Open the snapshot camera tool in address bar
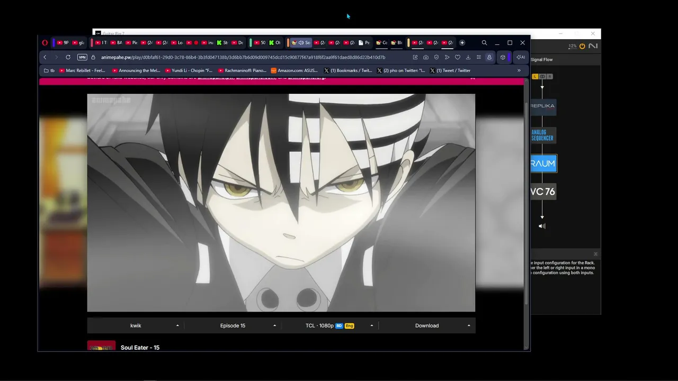 pyautogui.click(x=426, y=57)
